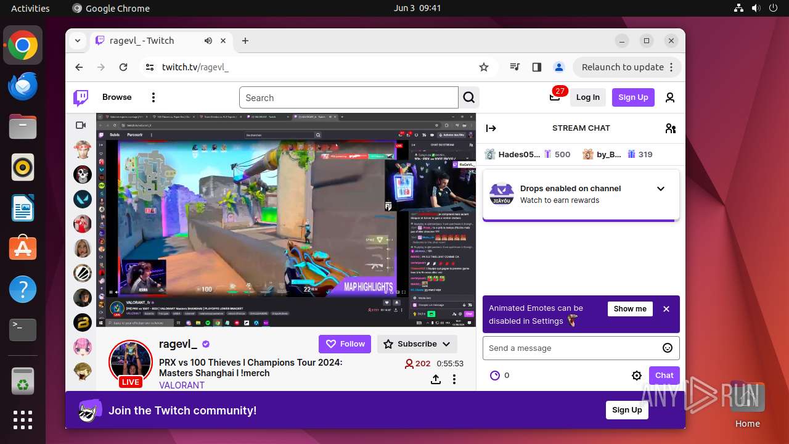Open the Activities overview
Image resolution: width=789 pixels, height=444 pixels.
30,8
